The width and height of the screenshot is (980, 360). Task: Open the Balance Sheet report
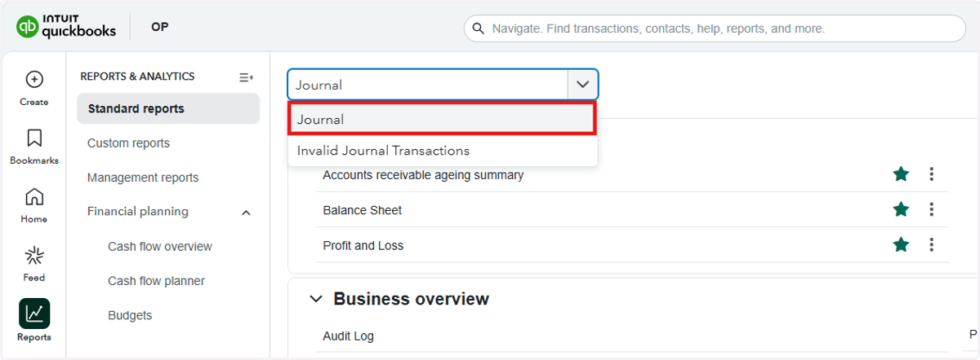tap(363, 210)
